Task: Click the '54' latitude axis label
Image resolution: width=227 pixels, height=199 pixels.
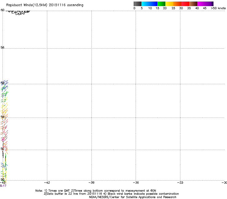Action: pyautogui.click(x=2, y=117)
